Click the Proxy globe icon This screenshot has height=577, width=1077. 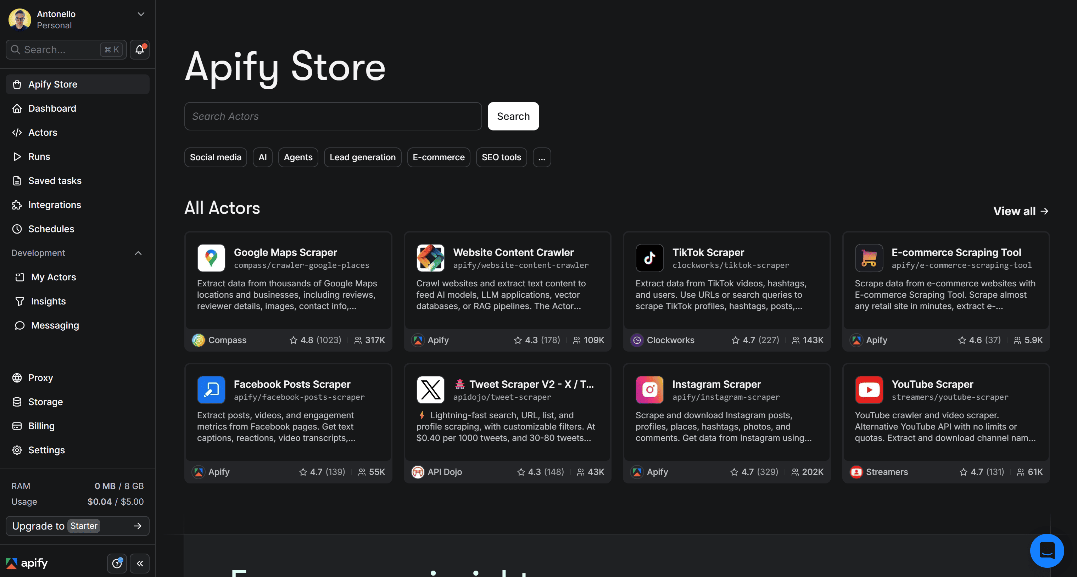[x=17, y=377]
